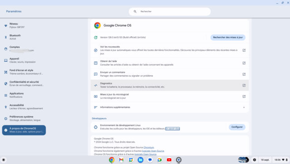Click the laptop icon beside Appareil
This screenshot has height=164, width=290.
pyautogui.click(x=6, y=60)
